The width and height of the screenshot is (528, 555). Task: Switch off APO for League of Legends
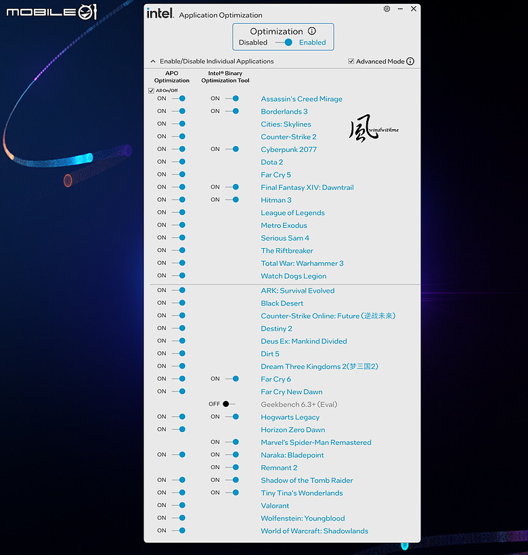point(179,212)
